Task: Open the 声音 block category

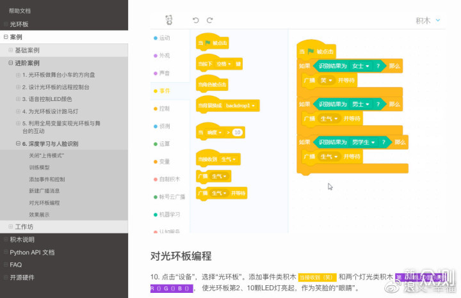Action: coord(164,74)
